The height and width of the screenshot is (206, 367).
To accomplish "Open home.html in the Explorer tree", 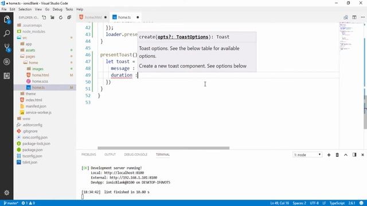I will click(x=41, y=75).
